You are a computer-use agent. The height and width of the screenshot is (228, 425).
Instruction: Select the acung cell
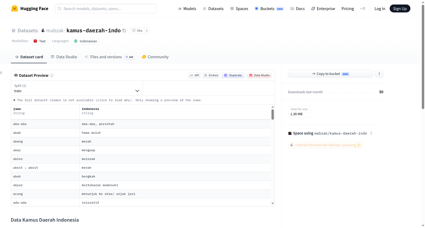(45, 194)
